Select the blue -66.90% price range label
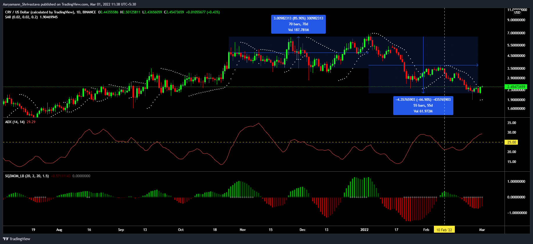The height and width of the screenshot is (244, 533). (x=423, y=105)
